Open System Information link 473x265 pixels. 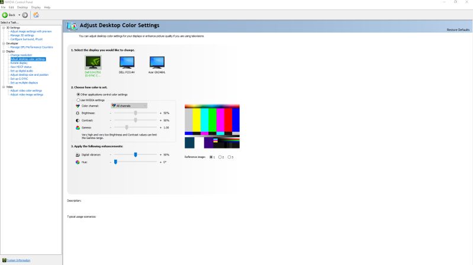[19, 260]
